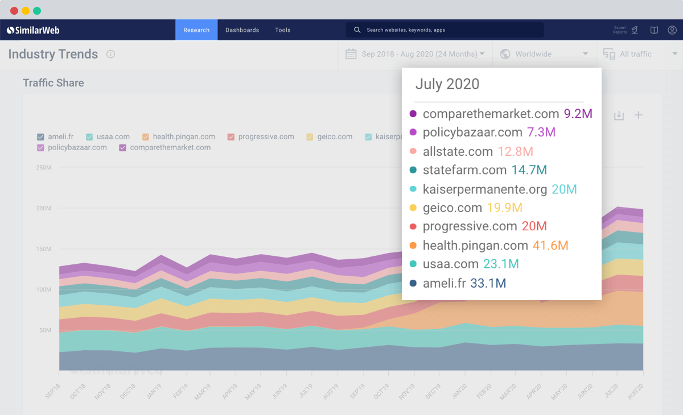
Task: Click the yellow macOS minimize button
Action: coord(26,11)
